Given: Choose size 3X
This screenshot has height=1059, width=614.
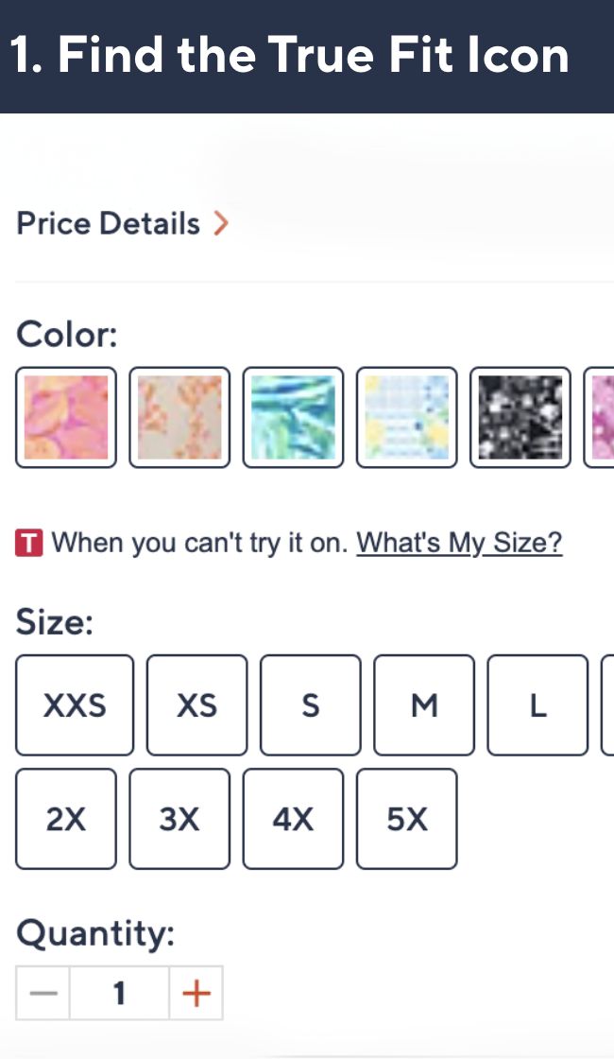Looking at the screenshot, I should (179, 818).
